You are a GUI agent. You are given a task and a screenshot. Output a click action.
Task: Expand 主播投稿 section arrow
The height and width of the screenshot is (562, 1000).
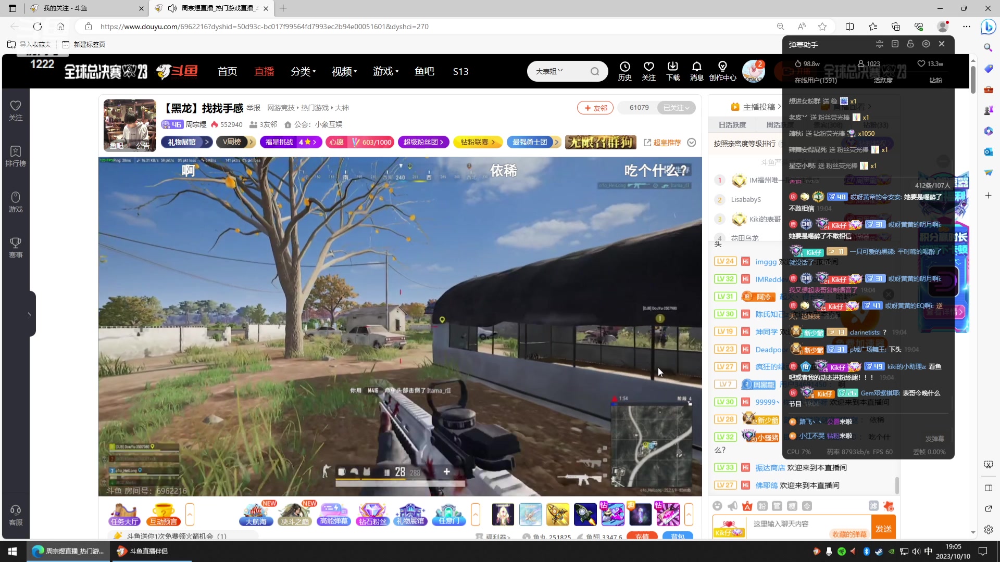coord(780,107)
